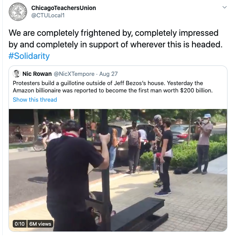This screenshot has width=246, height=238.
Task: Open the quoted tweet text about Jeff Bezos
Action: coord(113,87)
